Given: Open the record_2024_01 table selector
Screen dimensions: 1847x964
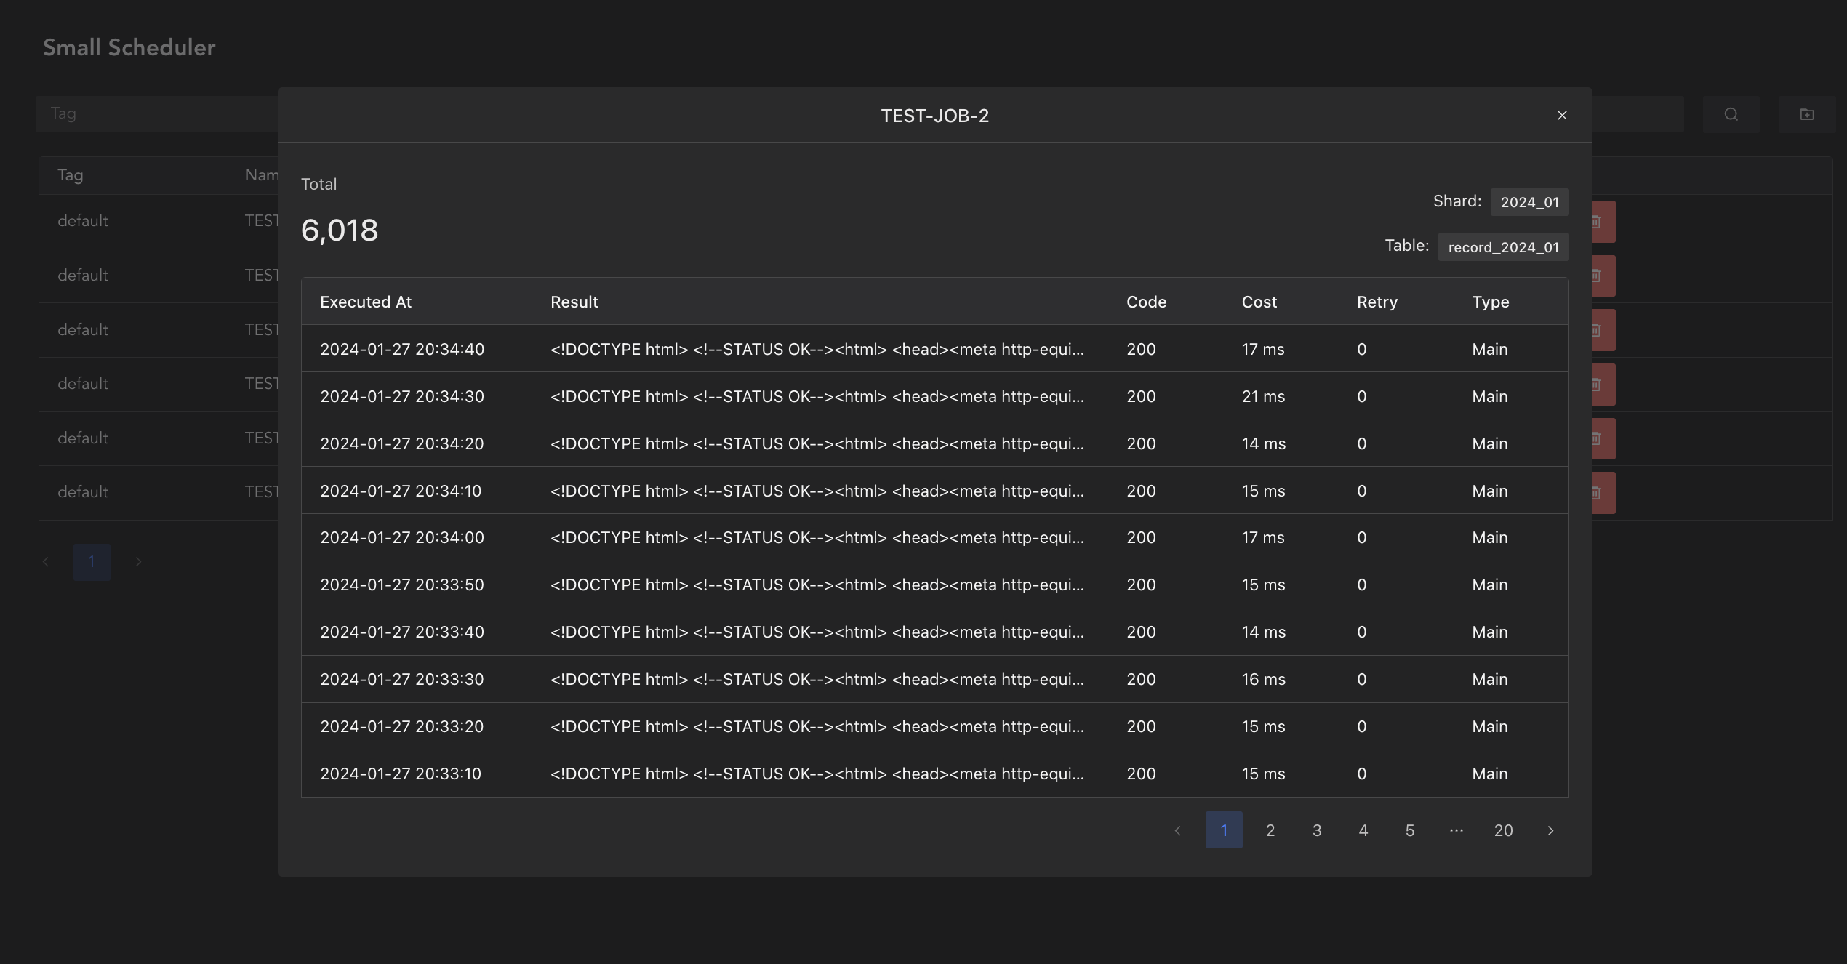Looking at the screenshot, I should tap(1502, 247).
